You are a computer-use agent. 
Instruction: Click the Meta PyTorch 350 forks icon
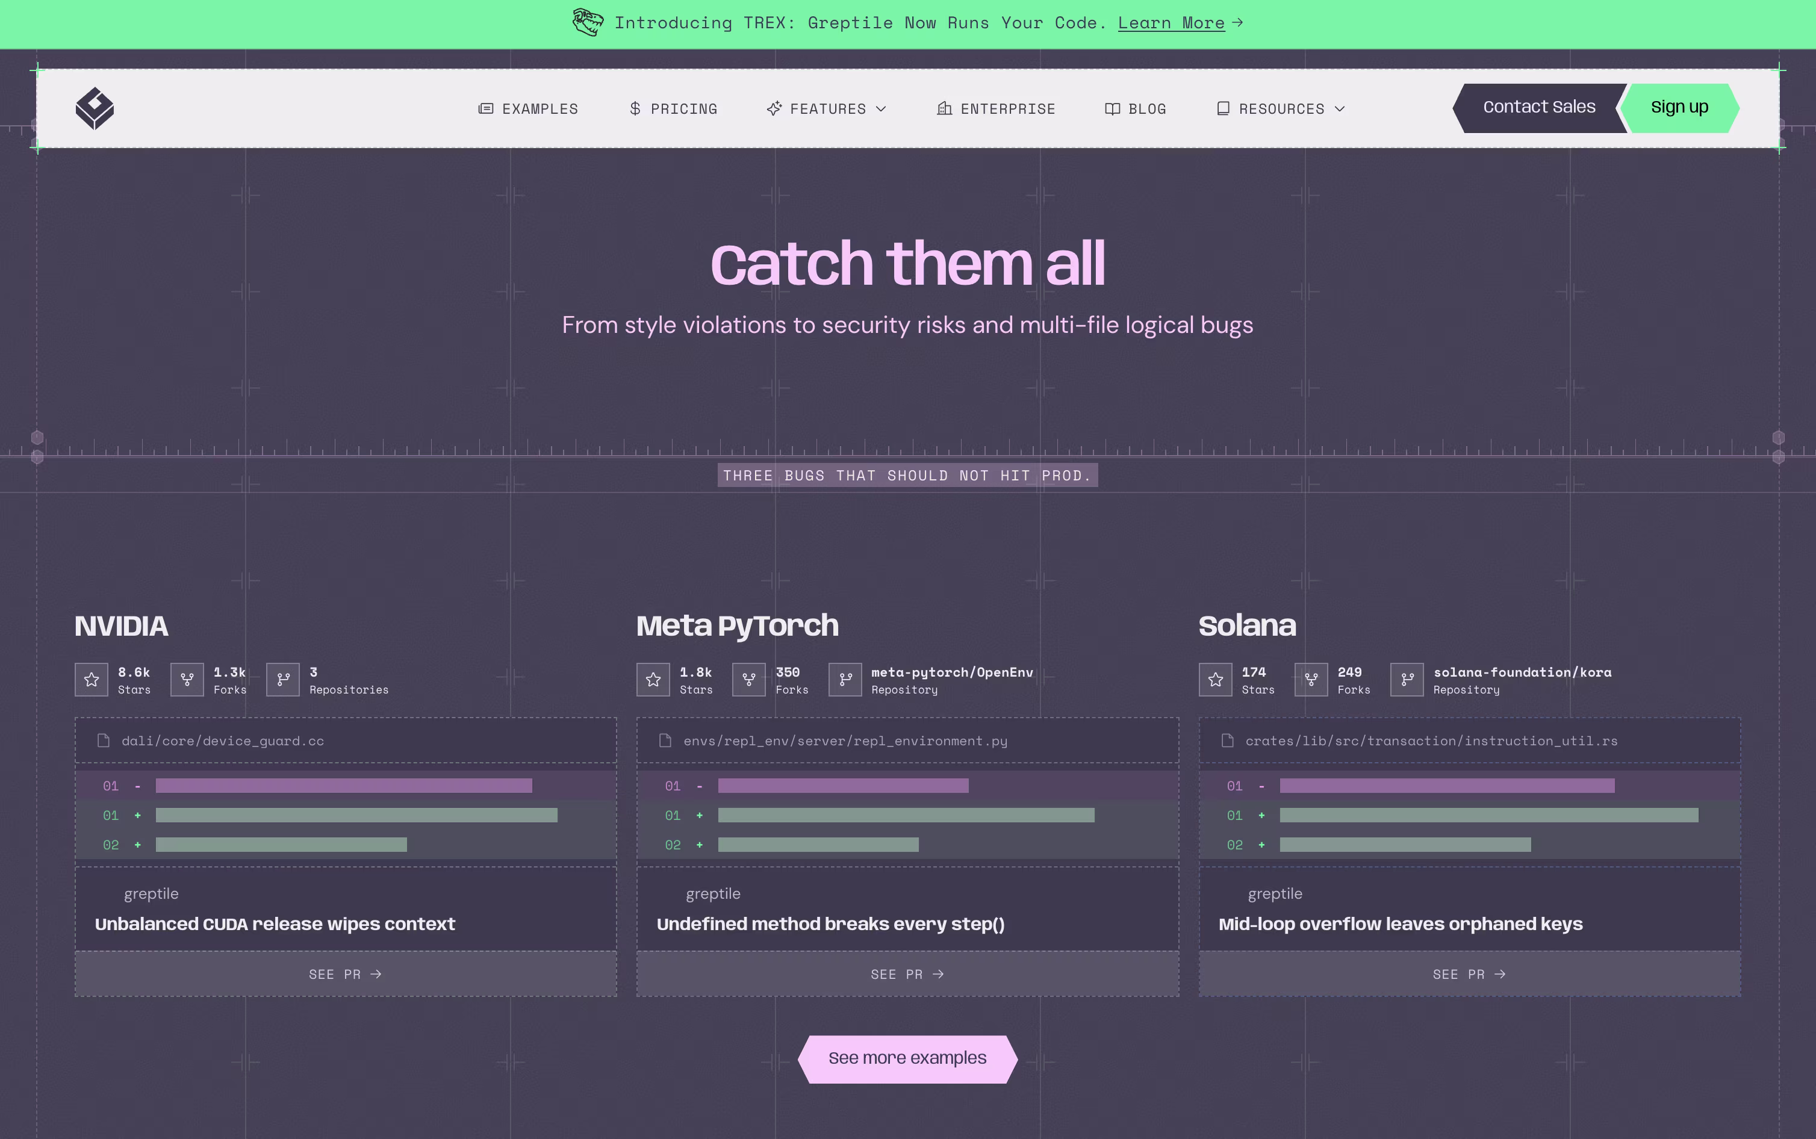coord(748,680)
